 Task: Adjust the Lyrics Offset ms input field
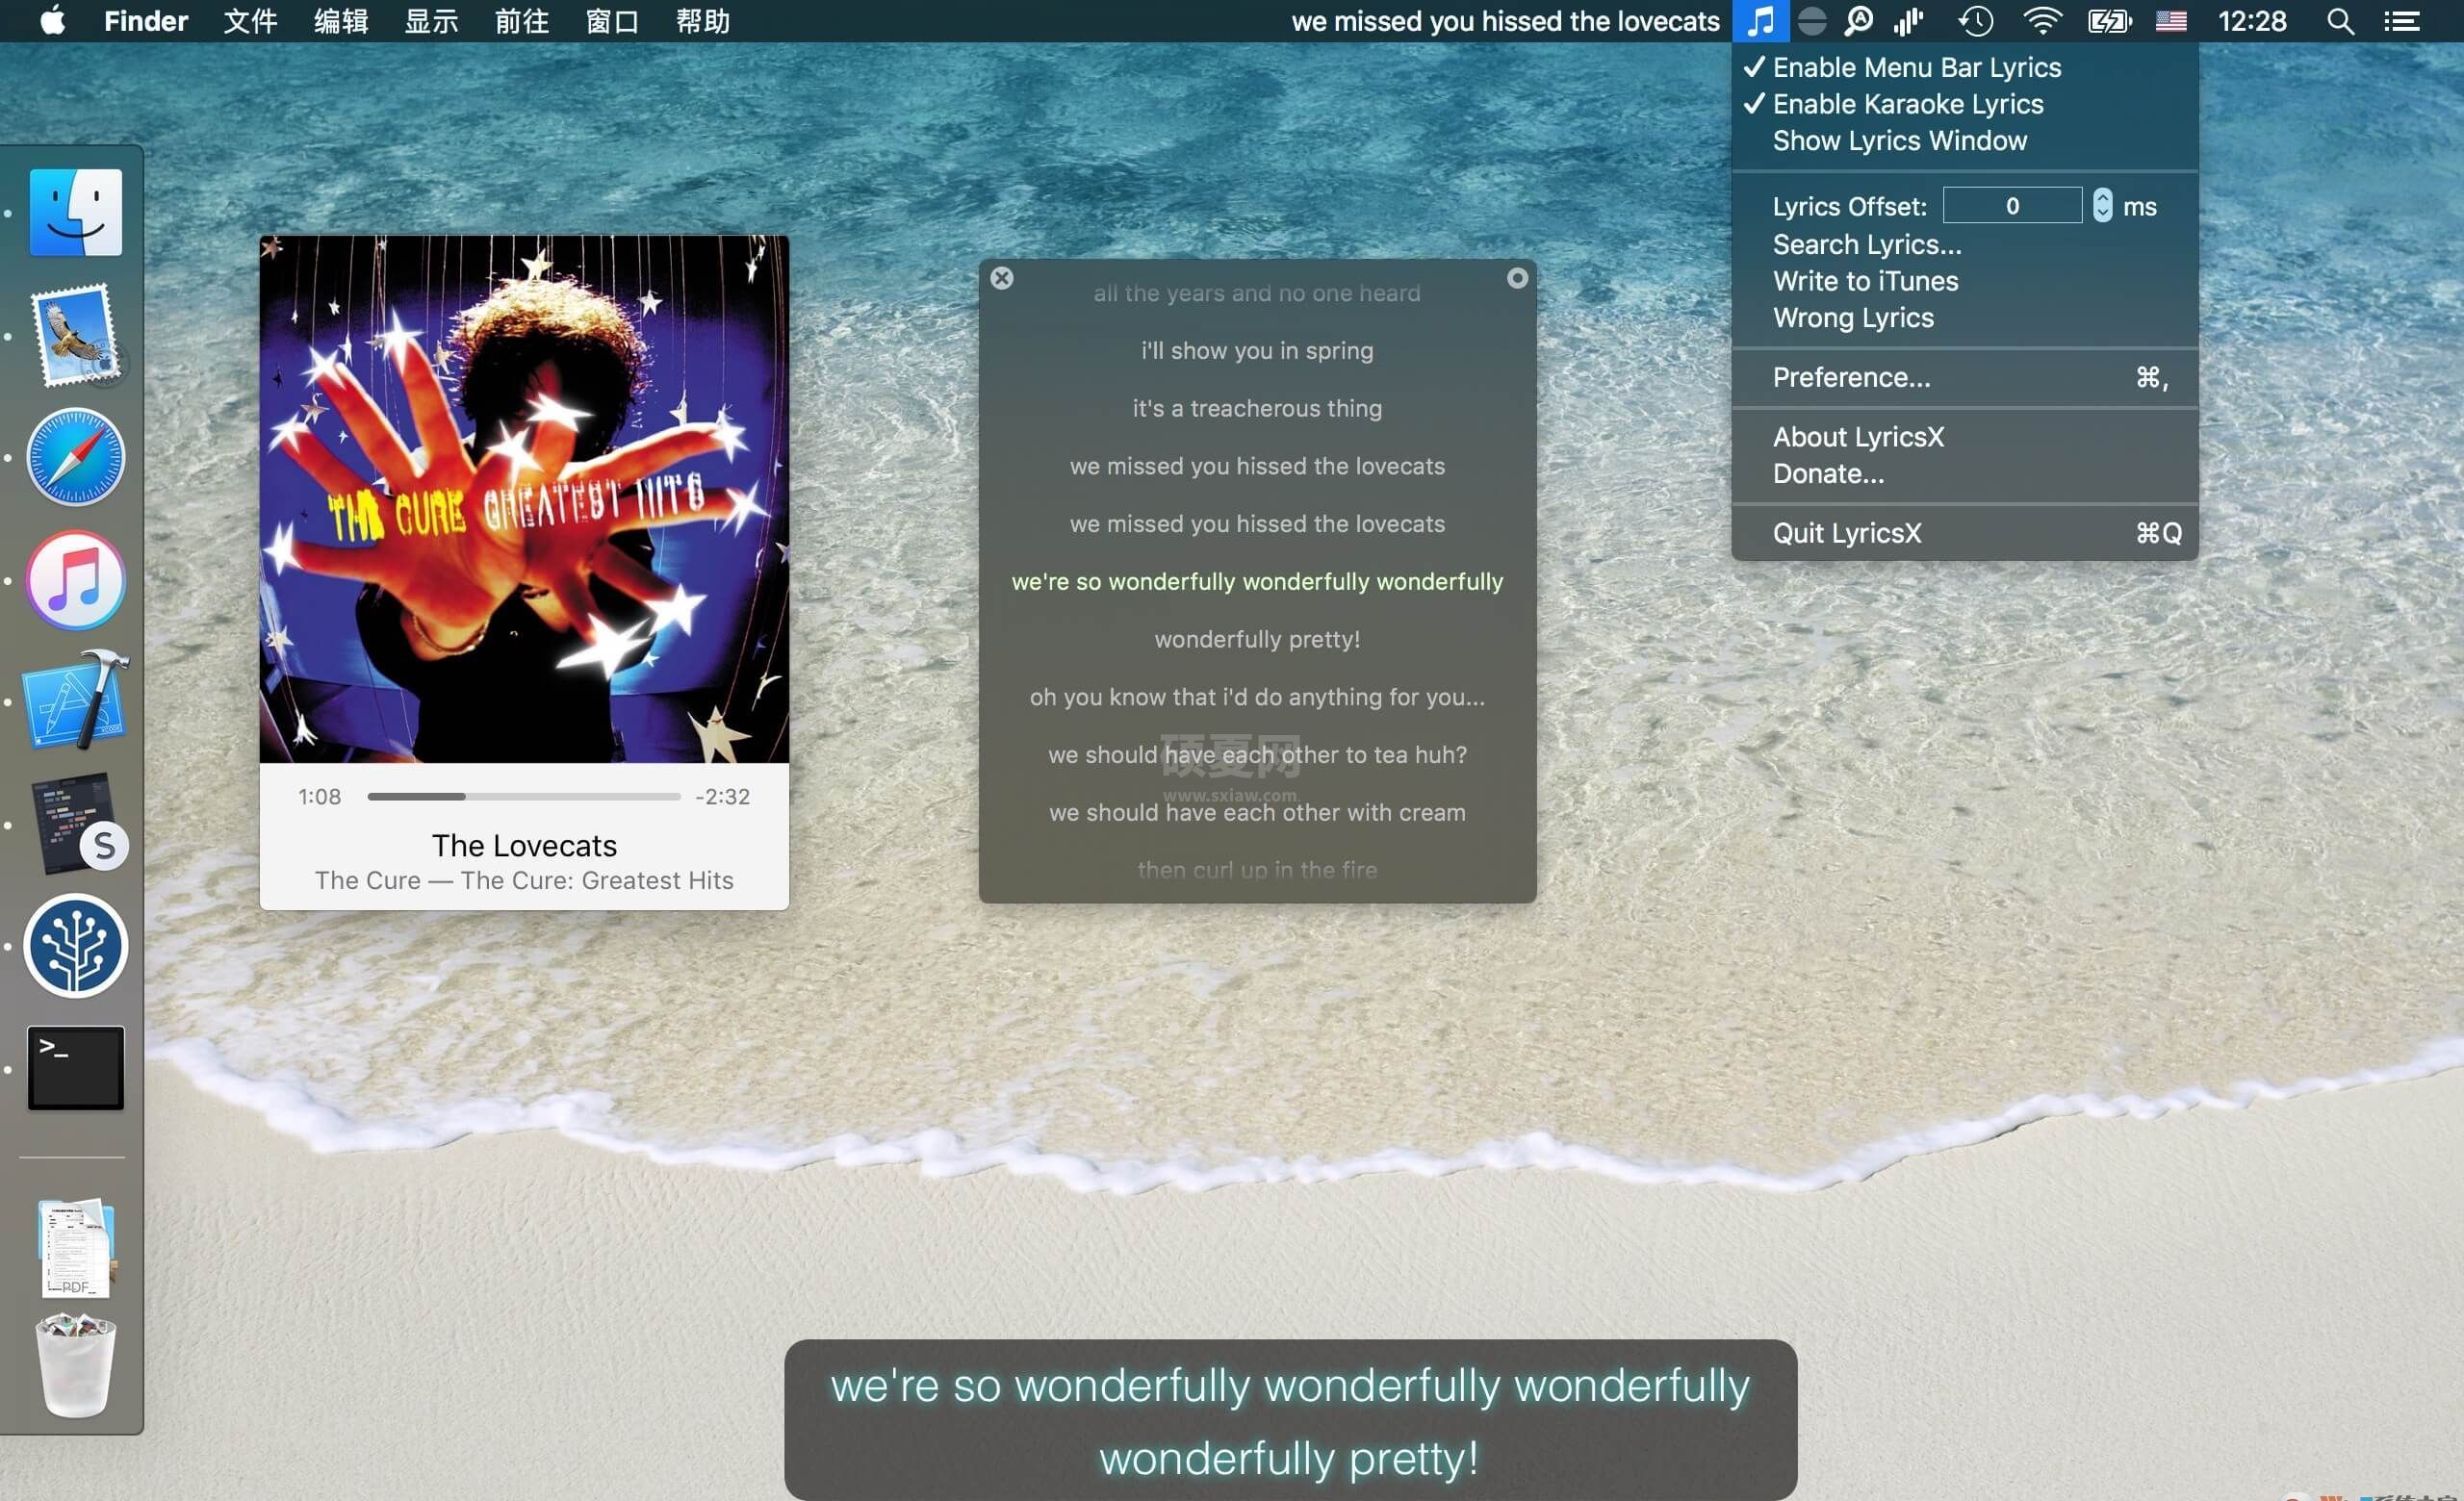tap(2012, 206)
